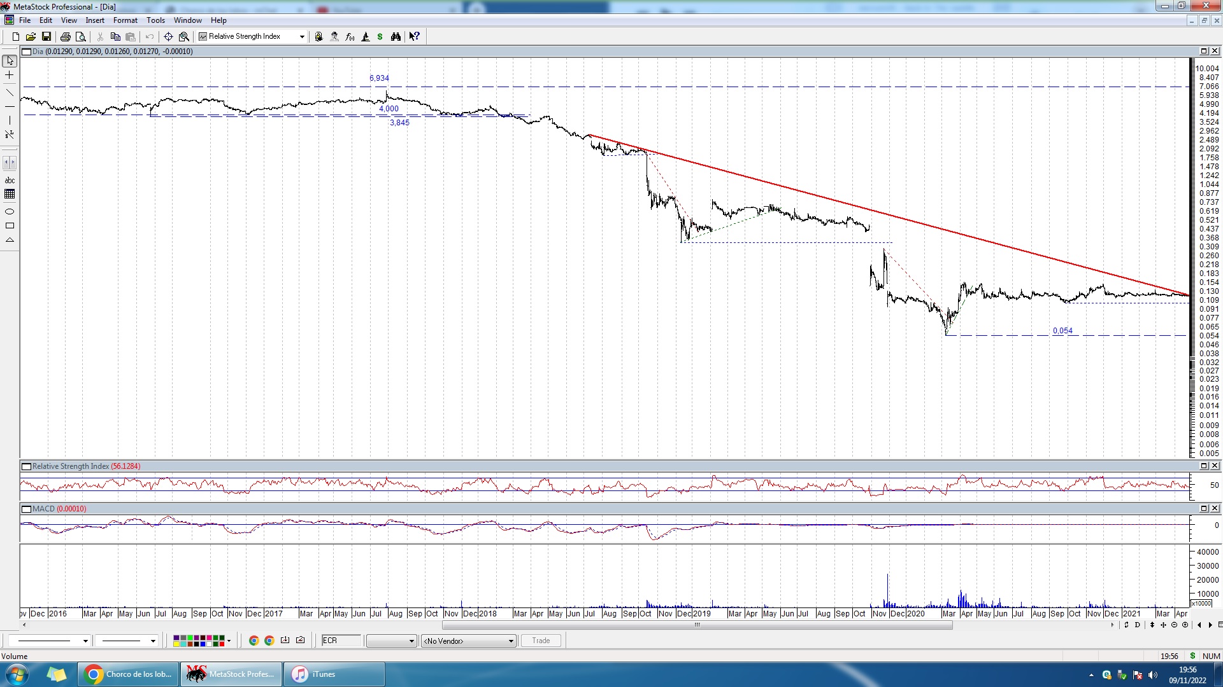
Task: Toggle the crosshair pointer tool
Action: (10, 75)
